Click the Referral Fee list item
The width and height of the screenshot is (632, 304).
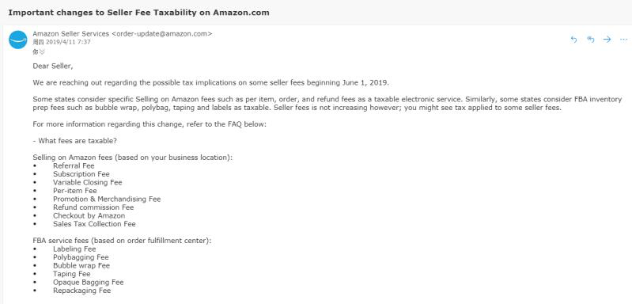[x=74, y=165]
